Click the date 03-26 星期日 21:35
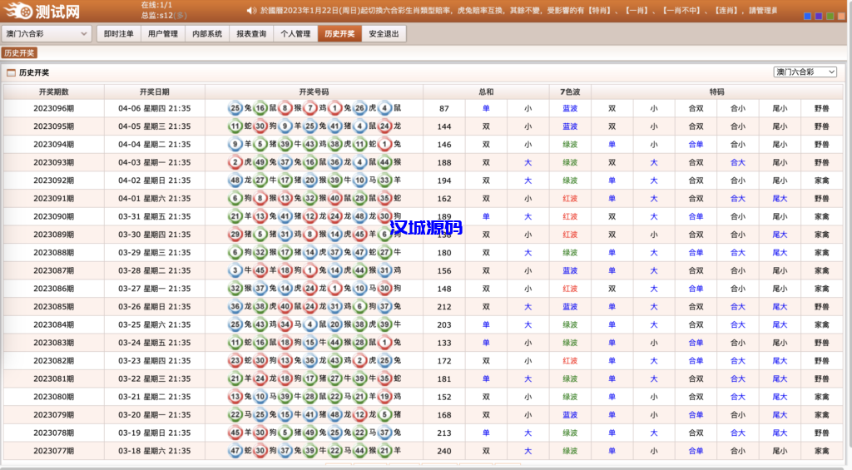The height and width of the screenshot is (470, 852). point(154,306)
